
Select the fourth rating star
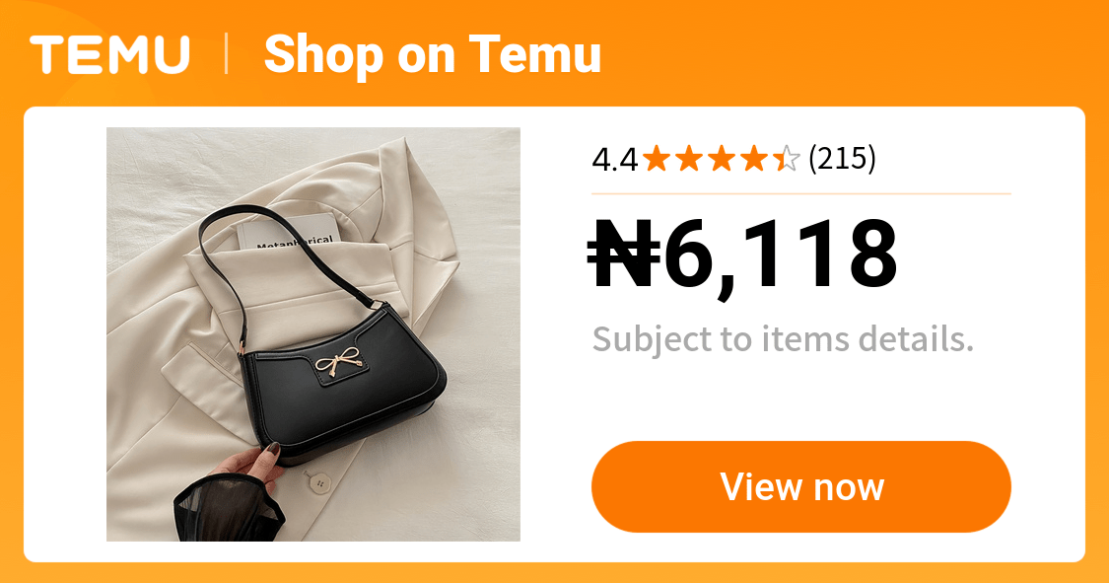point(754,159)
